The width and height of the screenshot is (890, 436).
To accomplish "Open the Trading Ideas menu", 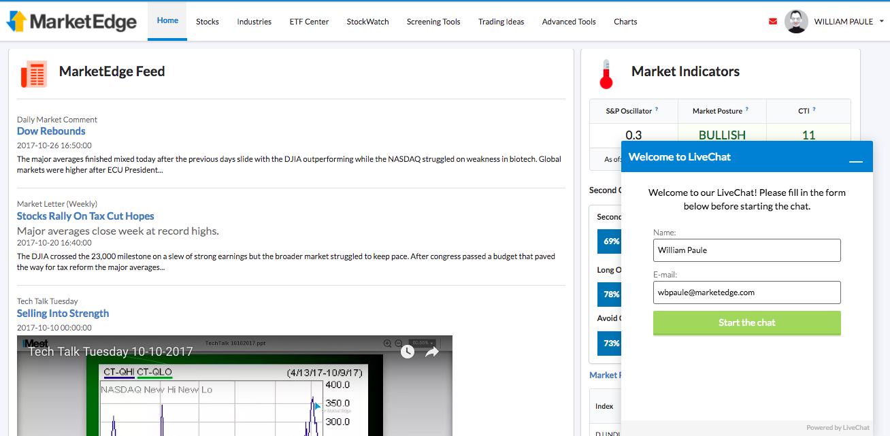I will (x=501, y=22).
